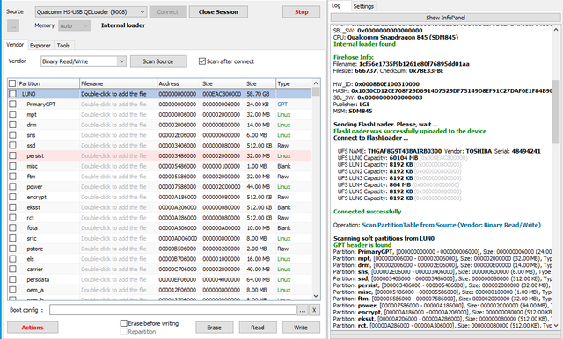Viewport: 563px width, 339px height.
Task: Click the red Actions button
Action: click(33, 328)
